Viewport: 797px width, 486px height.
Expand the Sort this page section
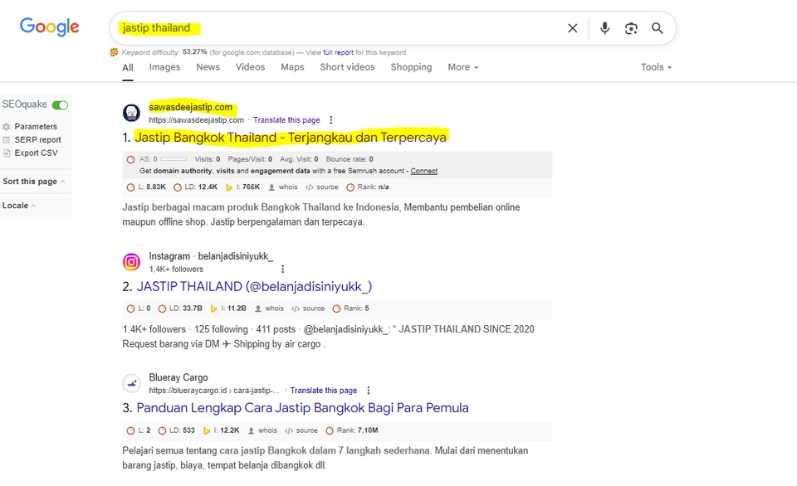coord(34,182)
